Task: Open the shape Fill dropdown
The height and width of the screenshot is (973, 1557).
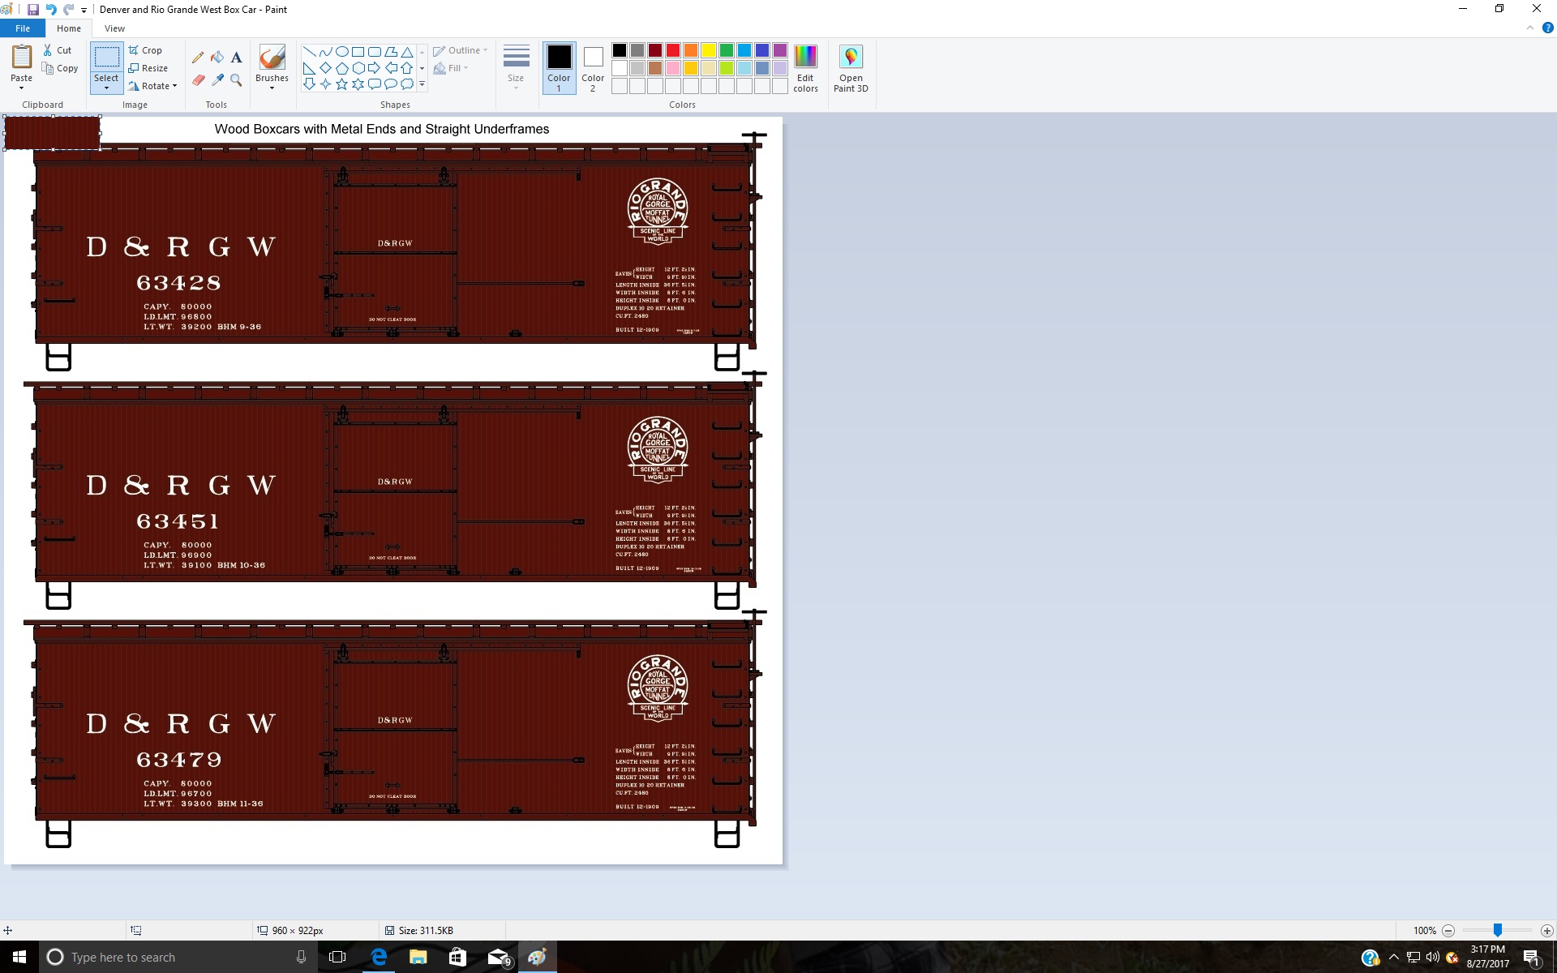Action: tap(451, 68)
